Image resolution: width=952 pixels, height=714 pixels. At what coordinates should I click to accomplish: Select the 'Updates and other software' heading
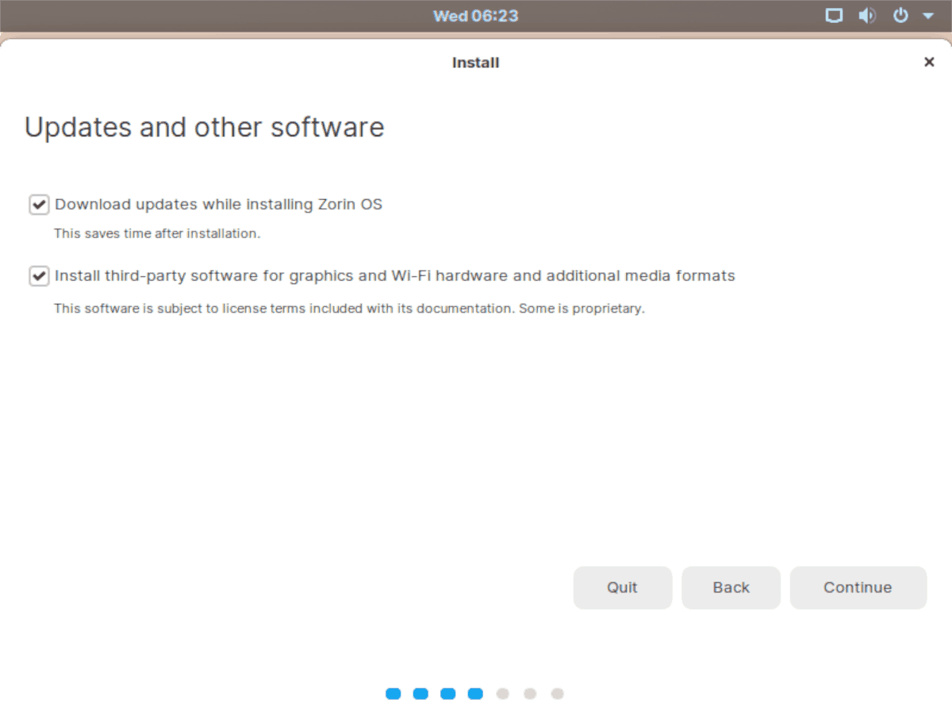(205, 128)
